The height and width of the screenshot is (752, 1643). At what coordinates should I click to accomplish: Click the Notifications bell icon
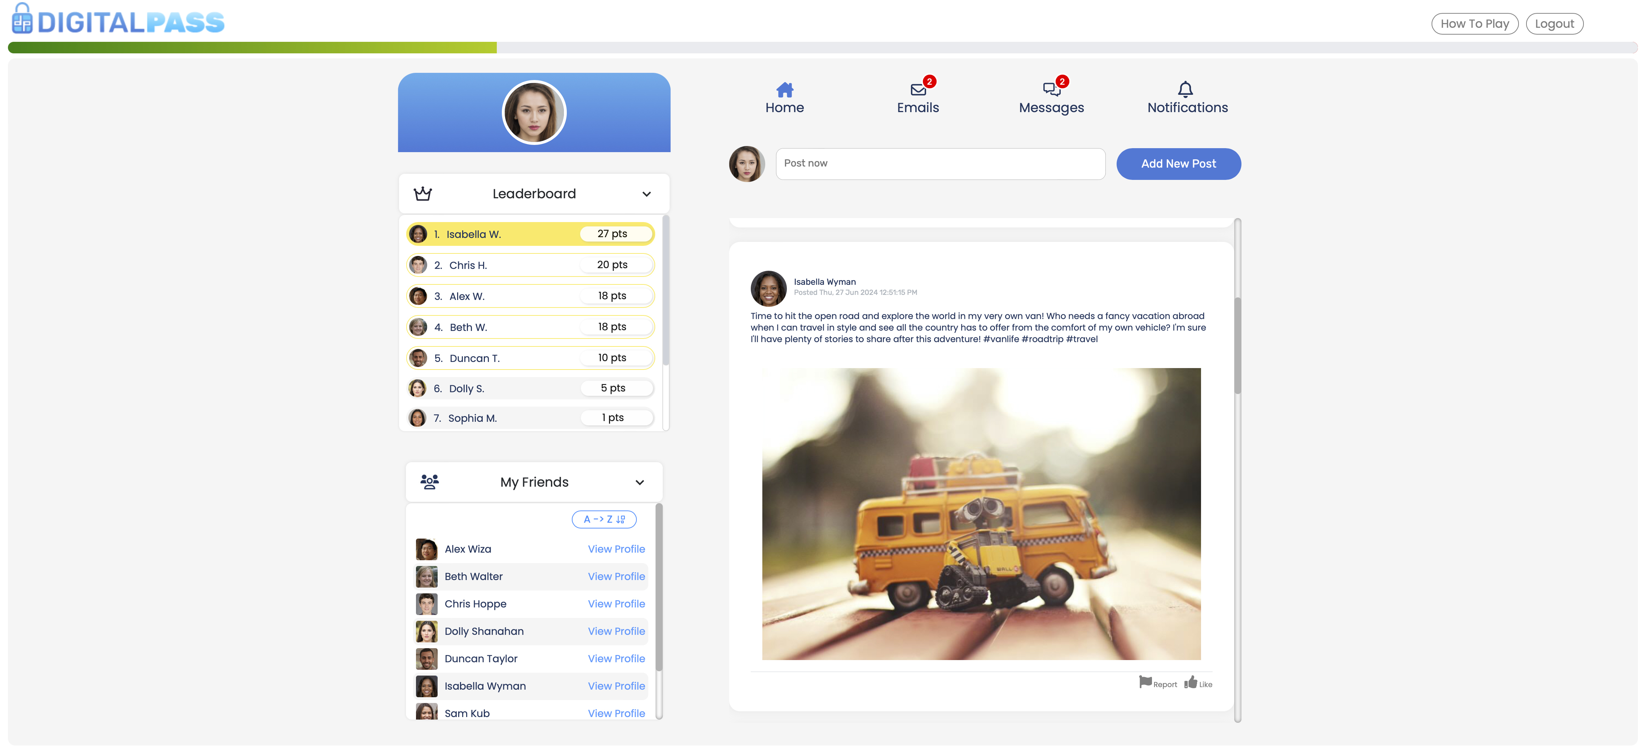[x=1185, y=89]
